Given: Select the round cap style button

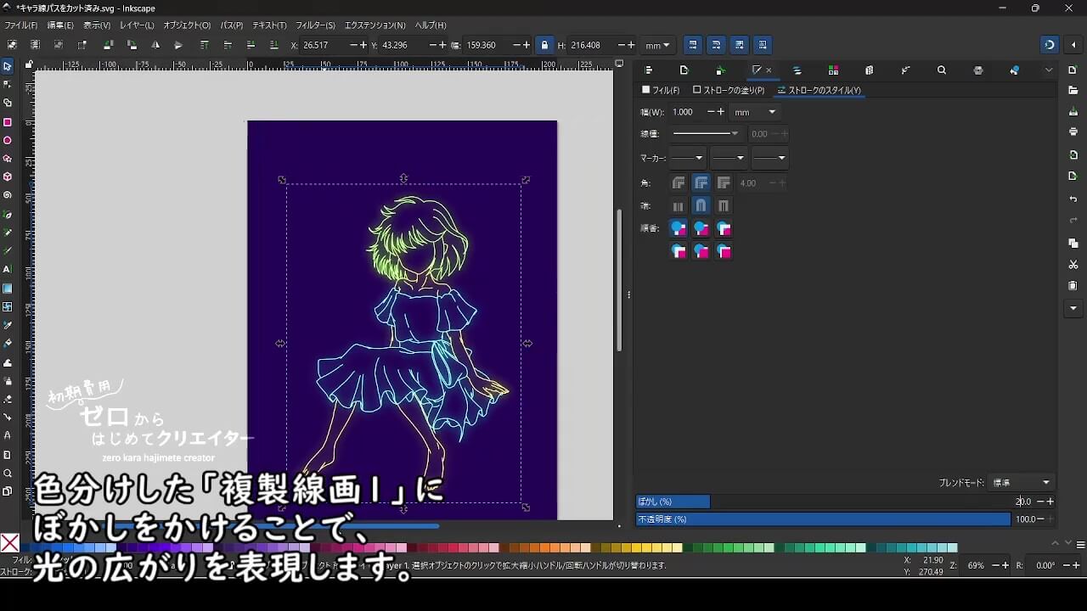Looking at the screenshot, I should pos(701,205).
